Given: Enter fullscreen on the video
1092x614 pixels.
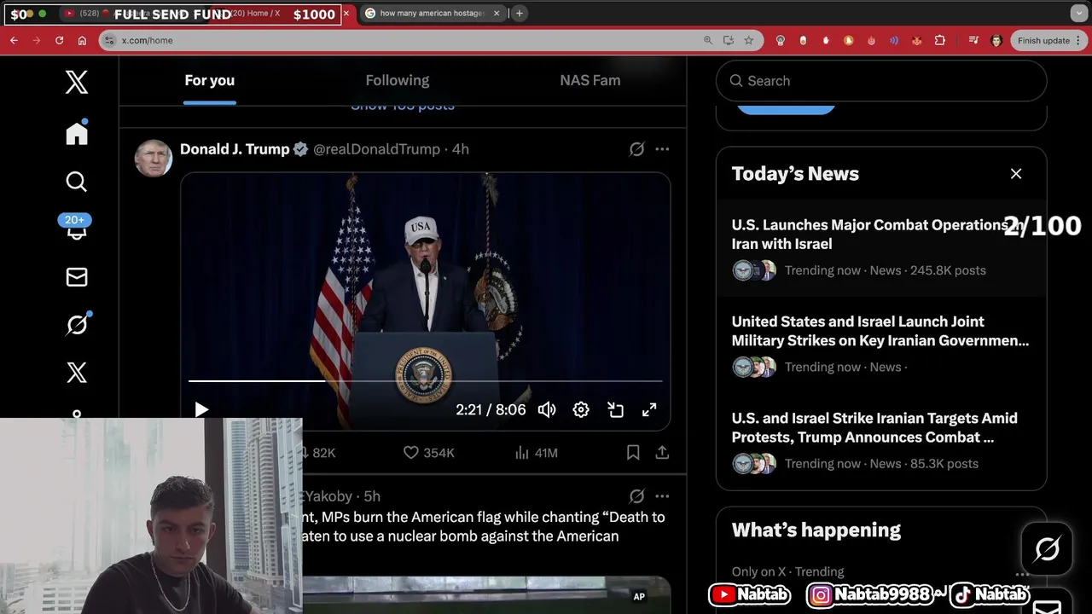Looking at the screenshot, I should point(649,410).
